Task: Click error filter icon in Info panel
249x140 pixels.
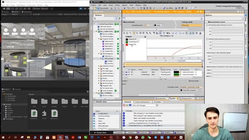Action: (124, 105)
